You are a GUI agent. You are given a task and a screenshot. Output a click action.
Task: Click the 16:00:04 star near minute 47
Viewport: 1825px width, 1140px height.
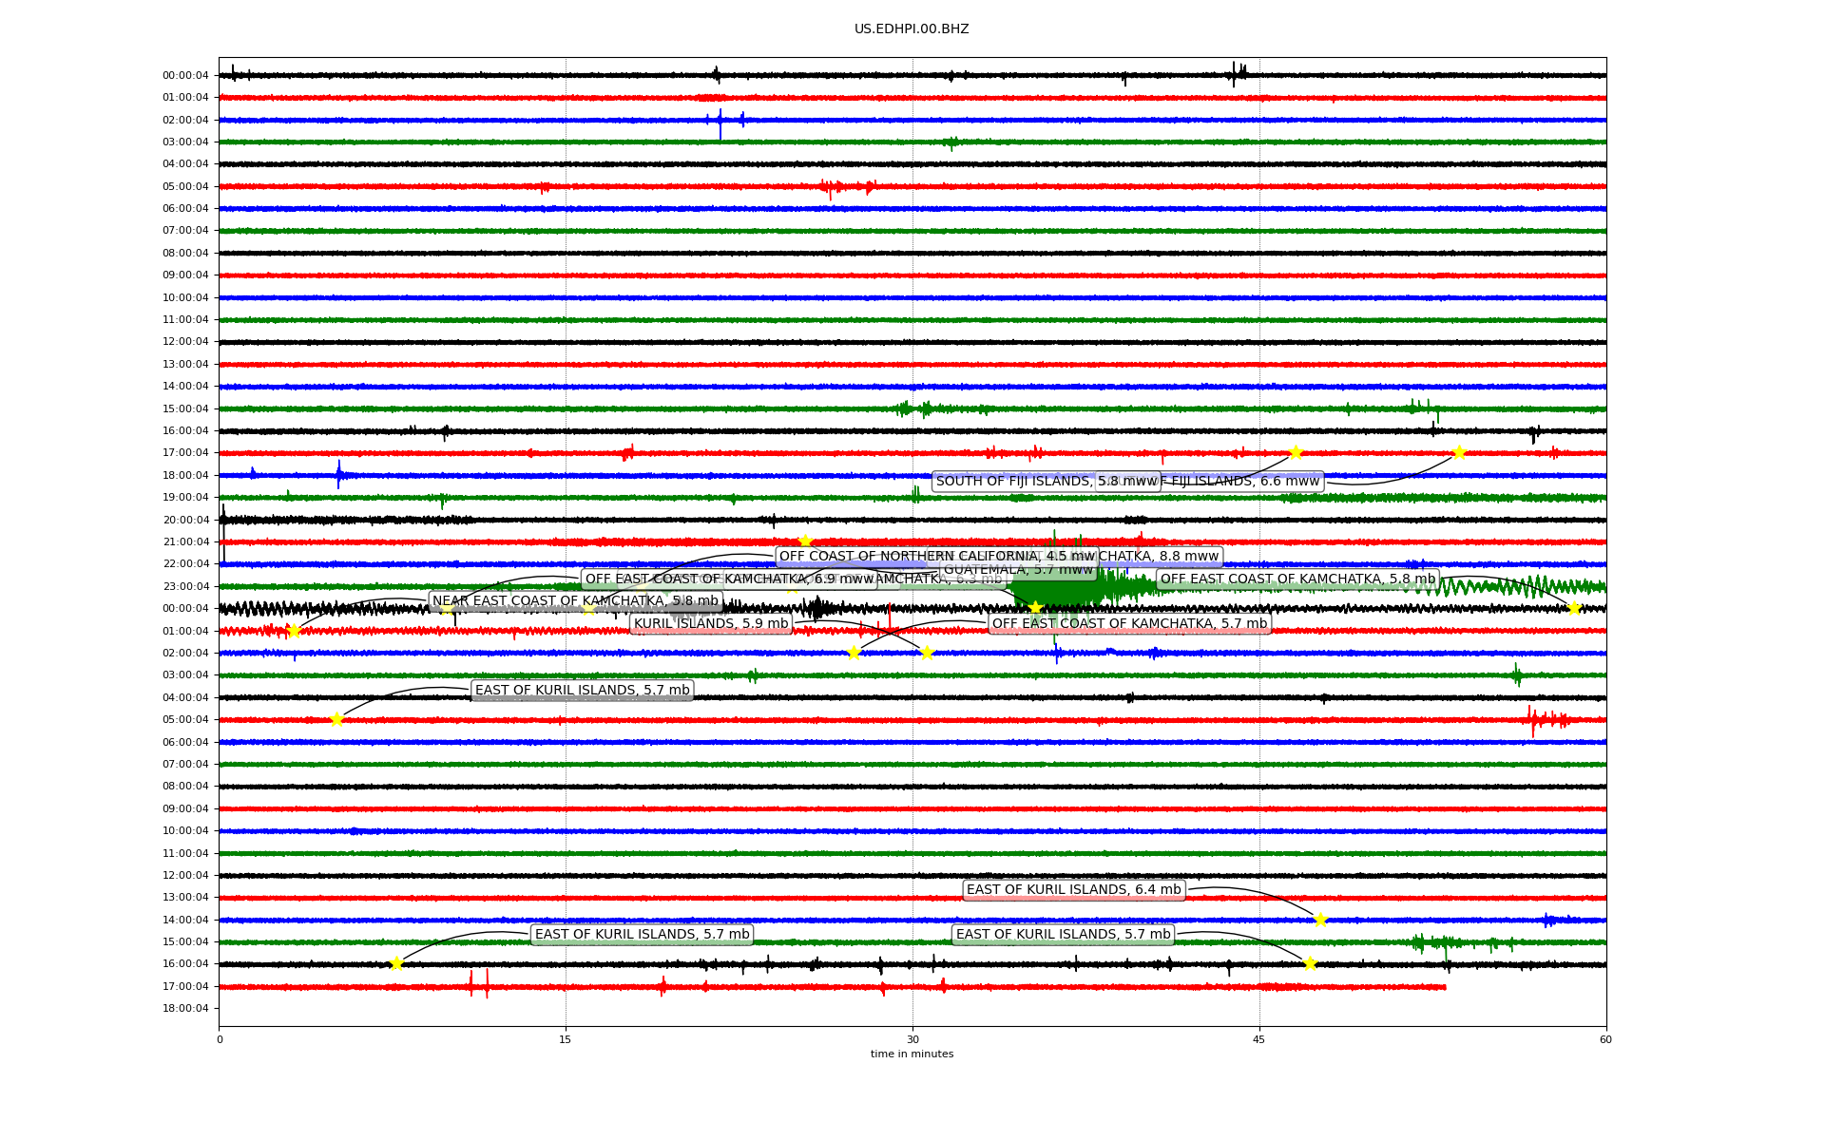1310,964
